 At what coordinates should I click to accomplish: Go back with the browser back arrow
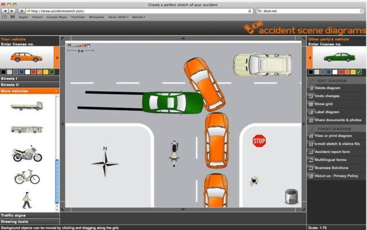point(5,11)
